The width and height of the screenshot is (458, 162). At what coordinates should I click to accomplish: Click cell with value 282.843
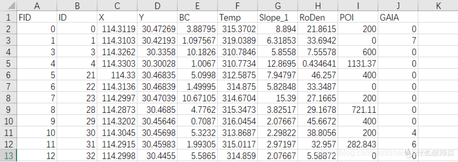[x=358, y=144]
